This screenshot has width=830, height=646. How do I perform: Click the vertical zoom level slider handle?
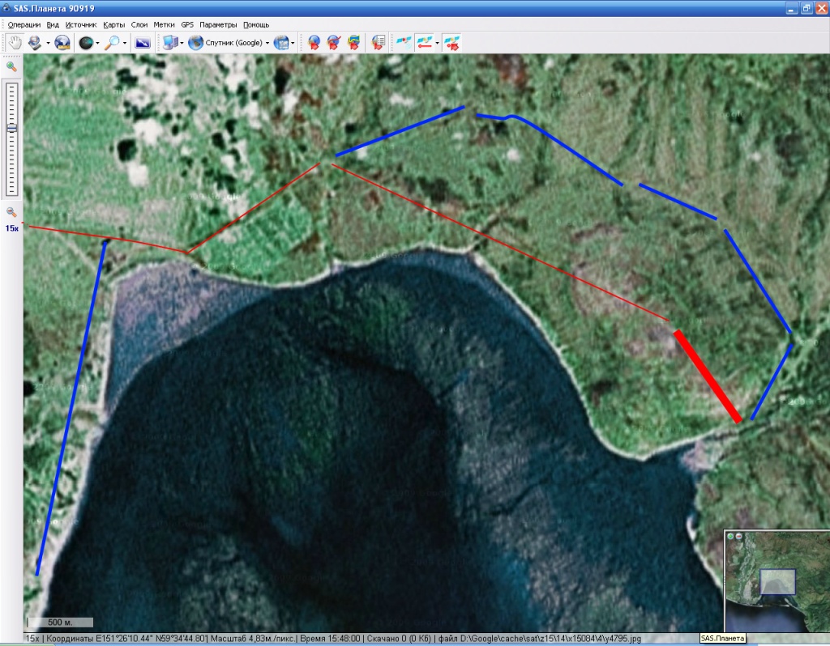(x=11, y=128)
